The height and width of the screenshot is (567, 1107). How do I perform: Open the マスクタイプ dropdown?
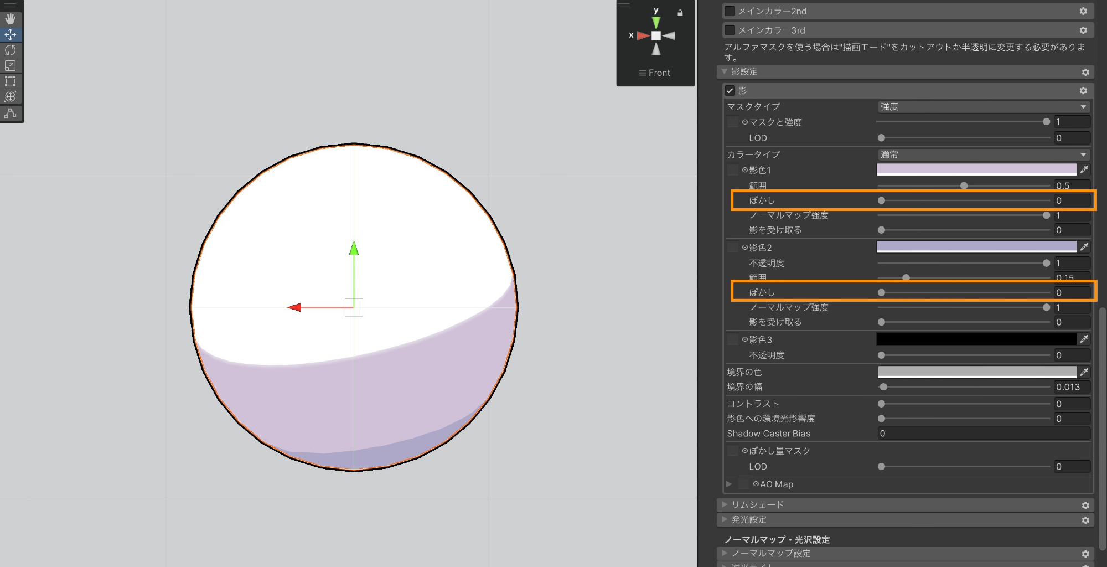click(x=983, y=107)
